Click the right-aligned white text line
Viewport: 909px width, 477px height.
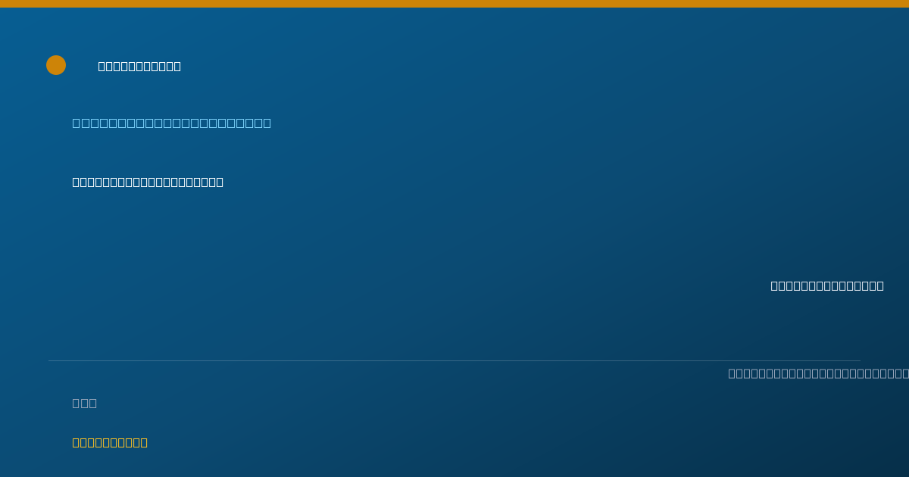coord(827,285)
